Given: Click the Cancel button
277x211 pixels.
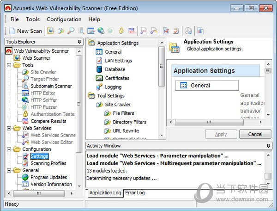Looking at the screenshot, I should [x=255, y=134].
